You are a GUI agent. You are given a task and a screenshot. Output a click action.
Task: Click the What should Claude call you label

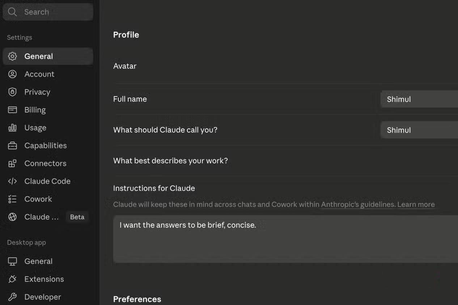(165, 130)
